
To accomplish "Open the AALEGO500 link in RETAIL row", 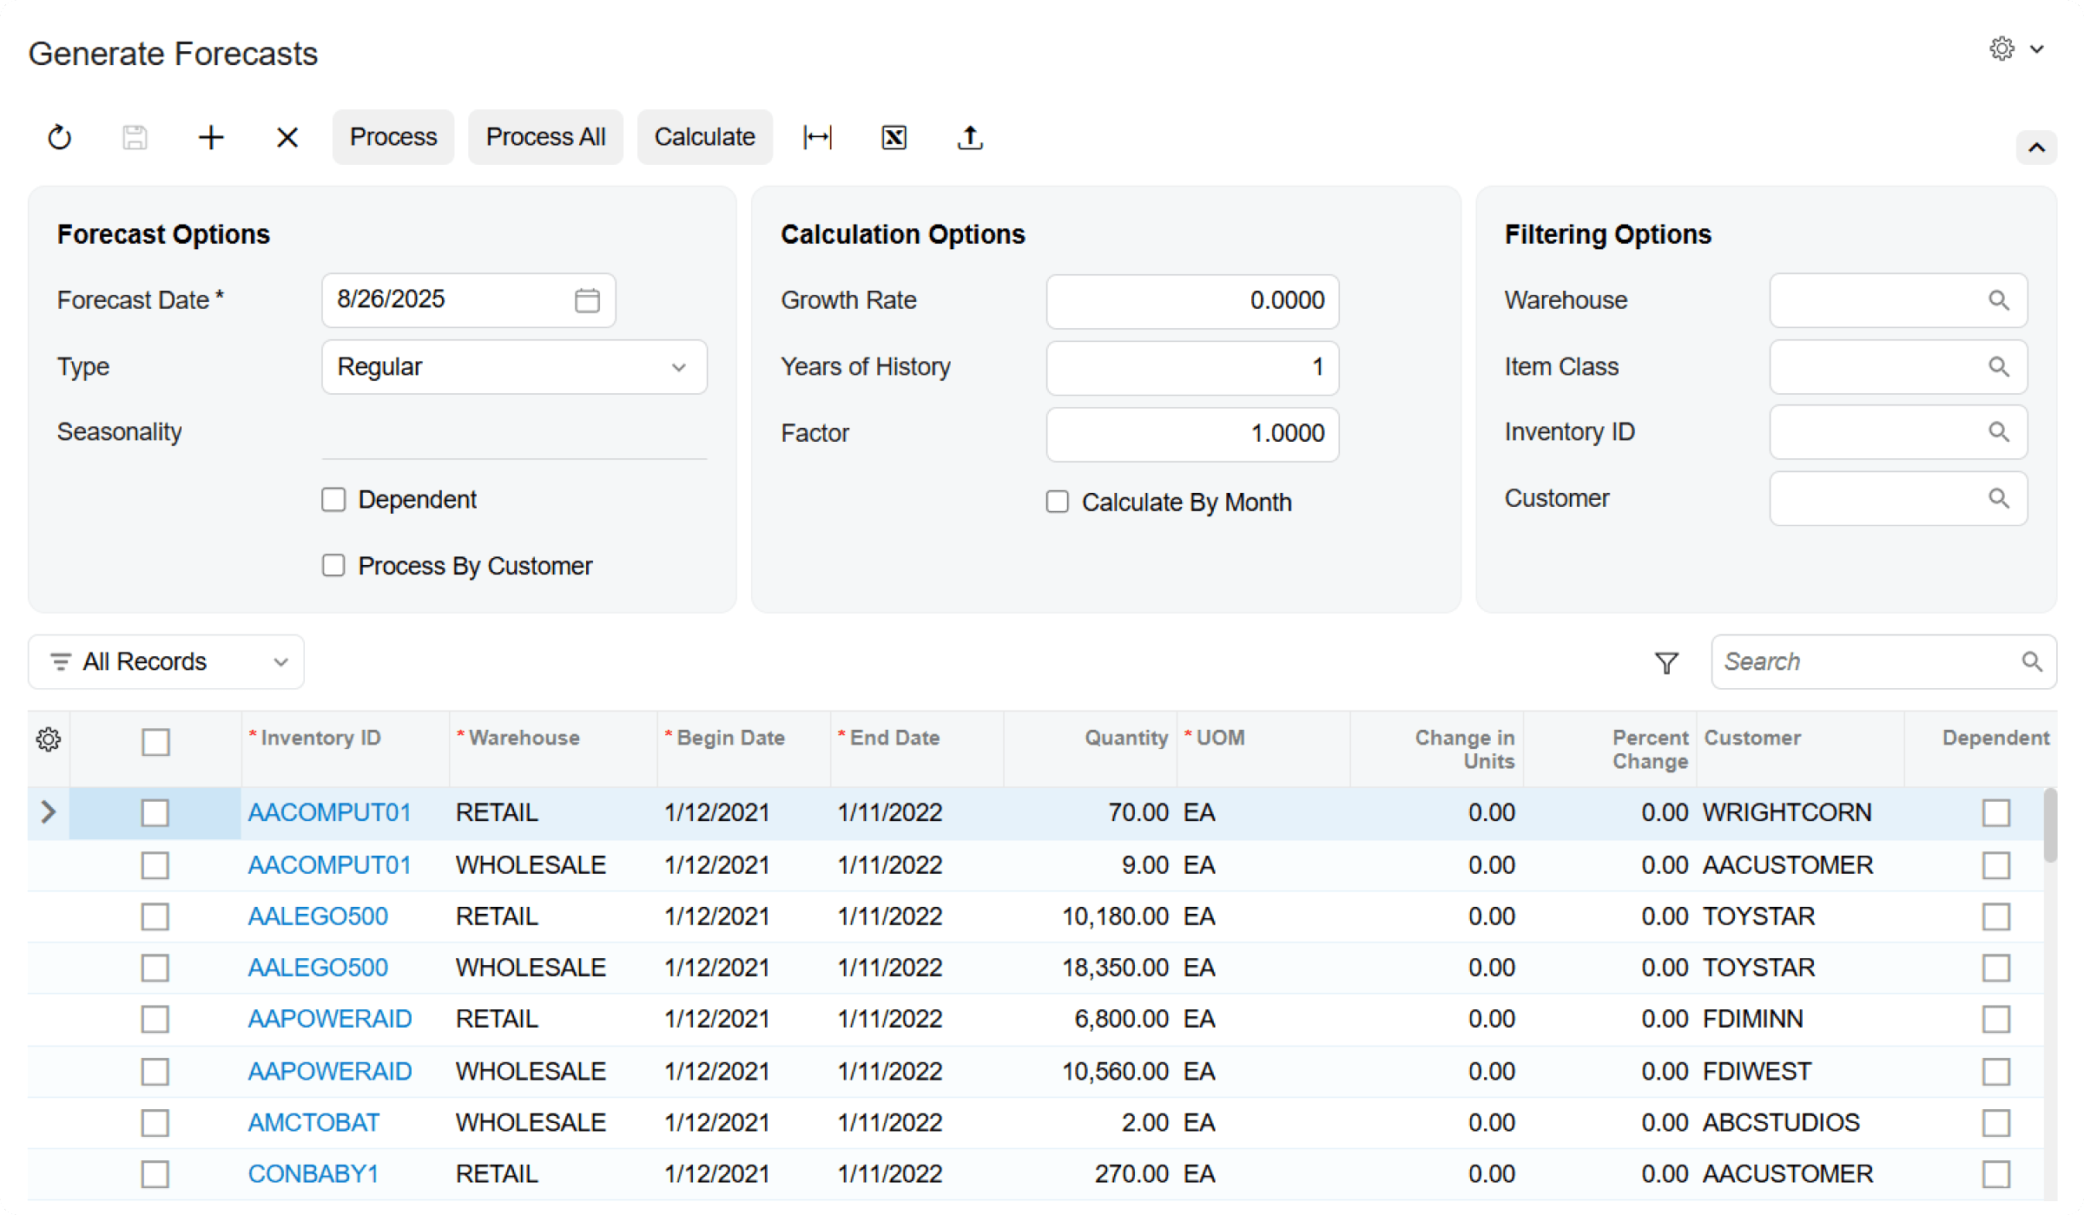I will [x=318, y=916].
